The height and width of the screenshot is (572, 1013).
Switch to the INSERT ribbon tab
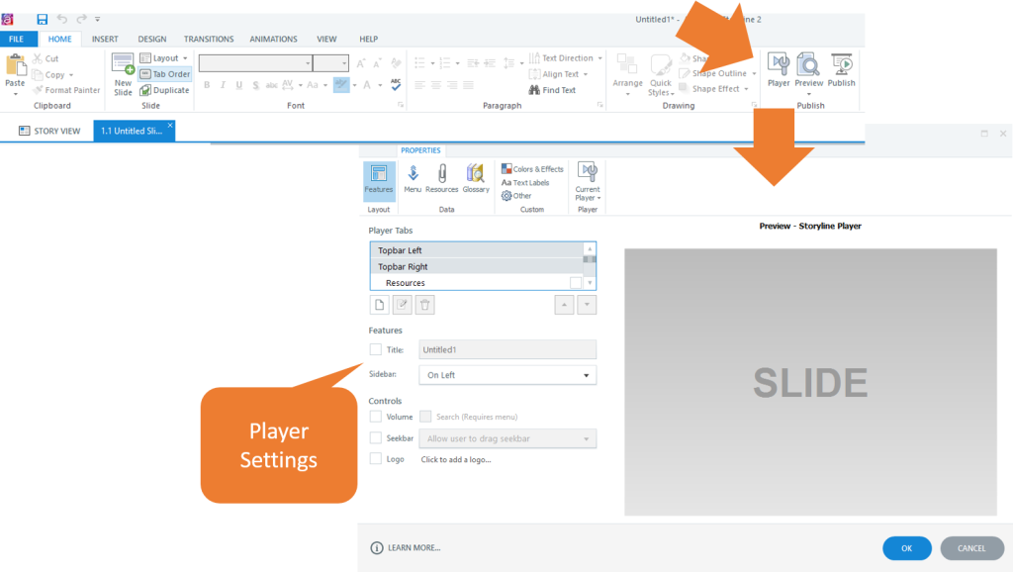click(105, 39)
